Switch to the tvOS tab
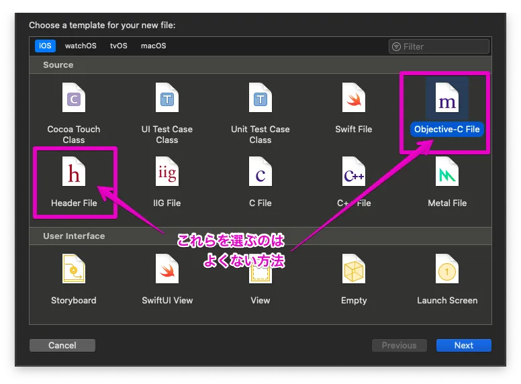The image size is (521, 384). pos(119,46)
